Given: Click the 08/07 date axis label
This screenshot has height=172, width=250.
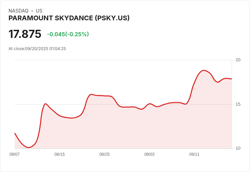Looking at the screenshot, I should click(x=15, y=154).
